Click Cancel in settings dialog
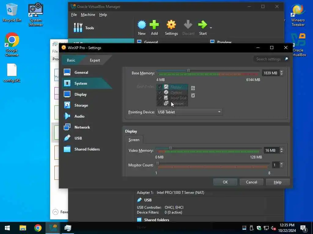The height and width of the screenshot is (234, 313). 252,182
